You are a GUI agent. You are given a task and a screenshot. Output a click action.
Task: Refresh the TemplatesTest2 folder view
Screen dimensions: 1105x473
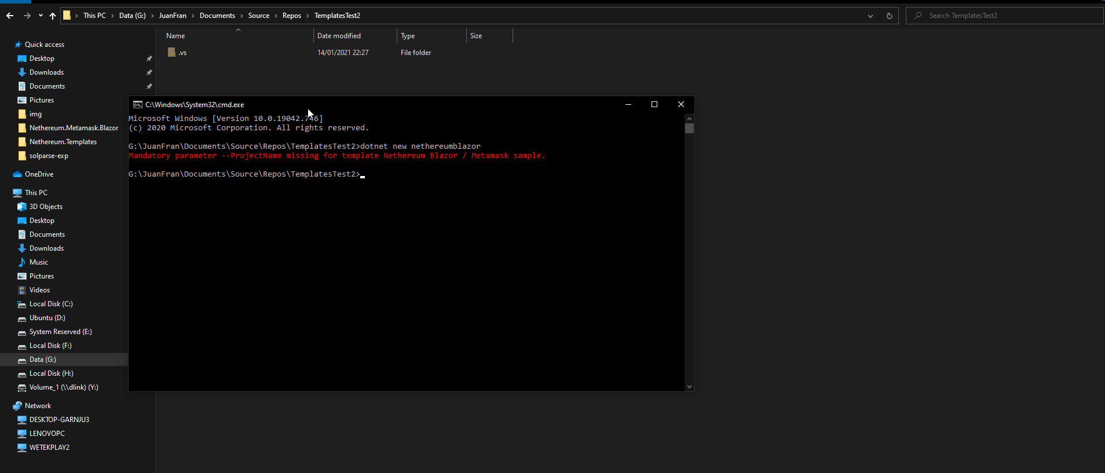pos(889,16)
